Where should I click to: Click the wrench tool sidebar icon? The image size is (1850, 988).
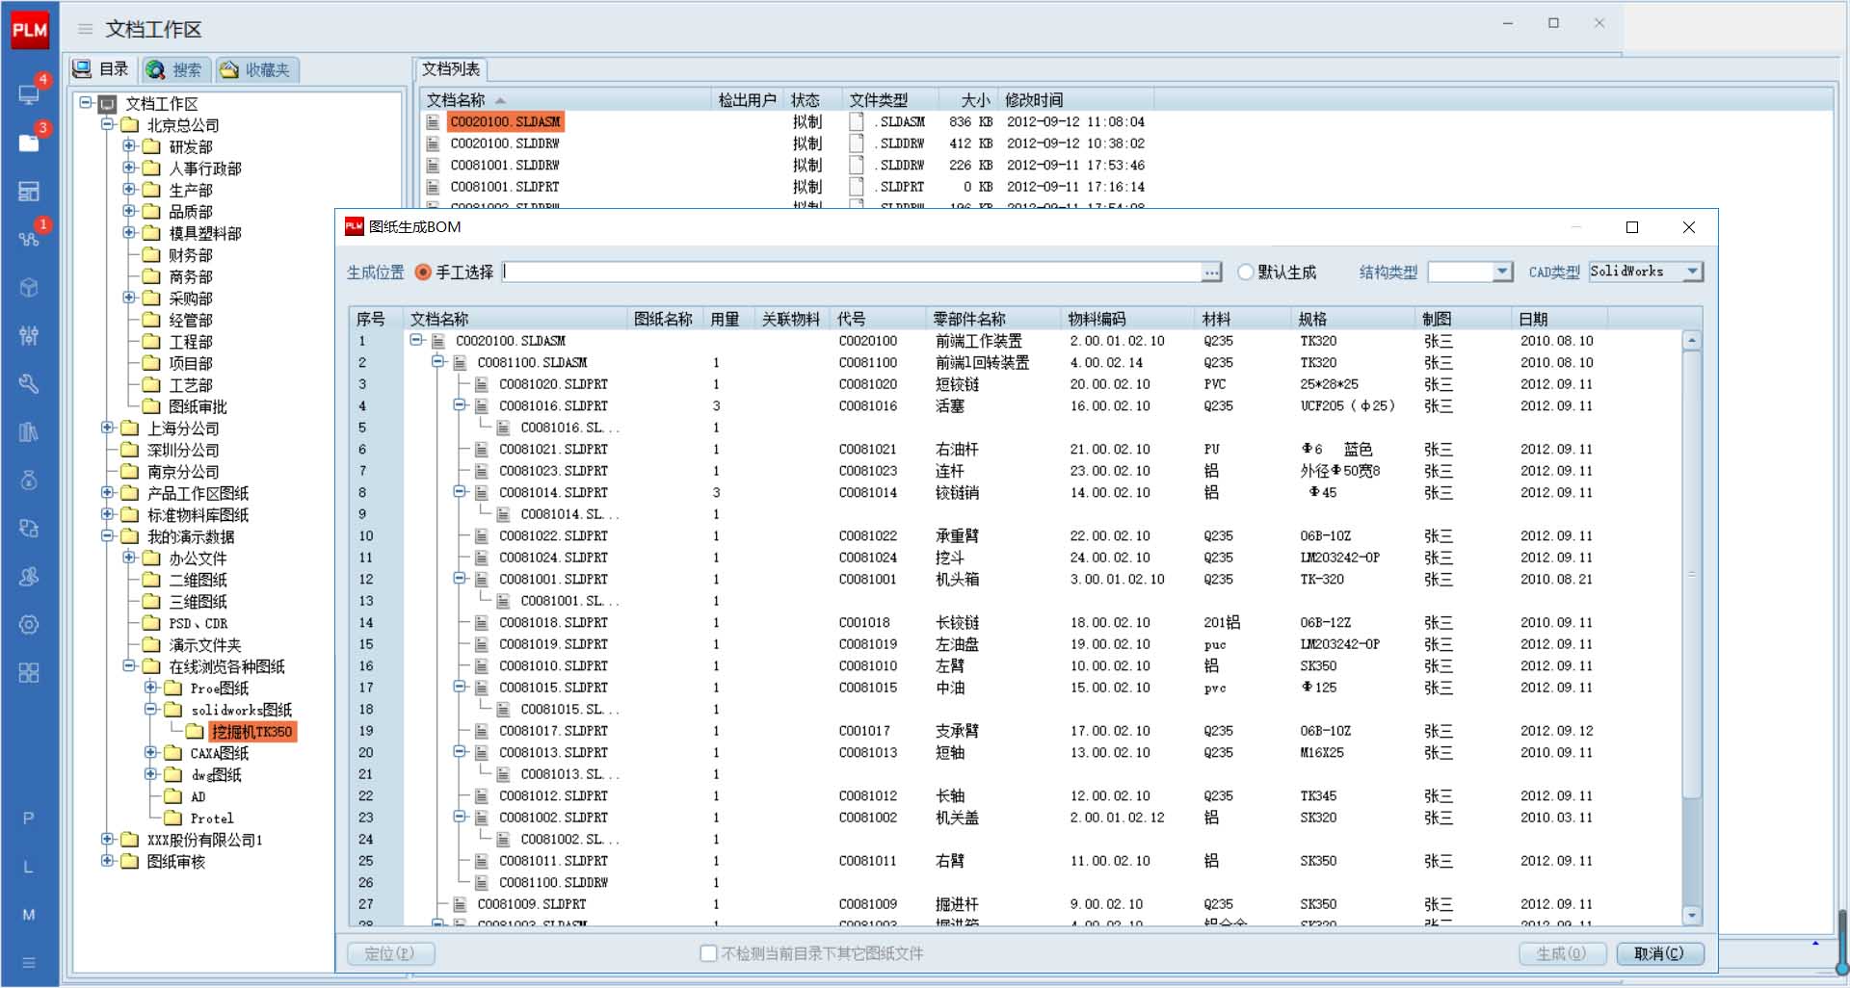(29, 383)
